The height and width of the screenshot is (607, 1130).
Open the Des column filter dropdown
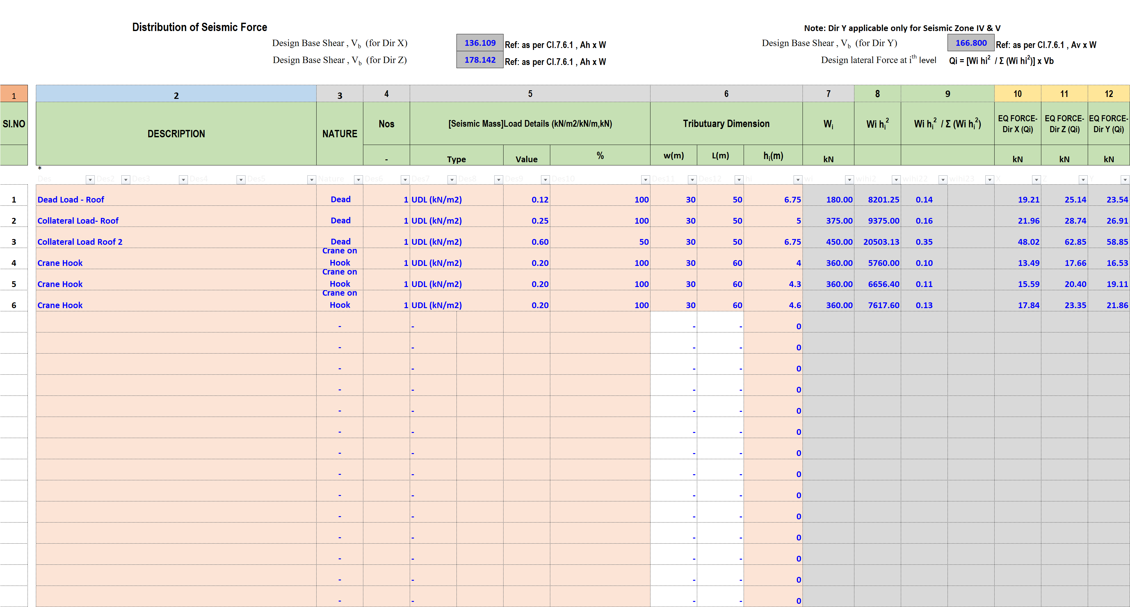(x=90, y=180)
